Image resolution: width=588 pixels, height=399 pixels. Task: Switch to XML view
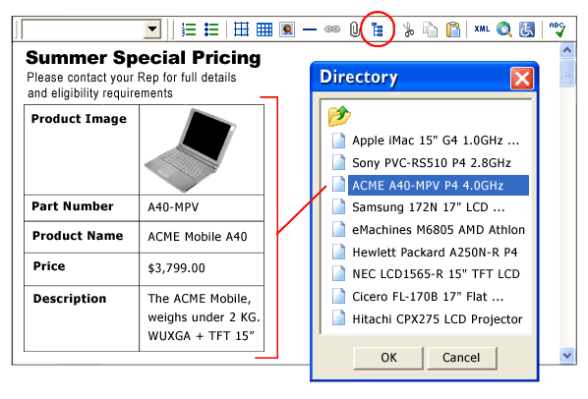point(482,28)
